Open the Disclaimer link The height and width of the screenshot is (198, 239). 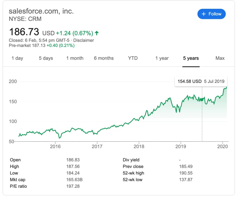84,40
